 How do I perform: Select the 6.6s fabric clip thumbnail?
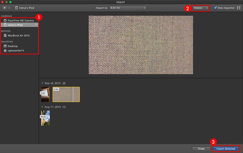pos(66,94)
